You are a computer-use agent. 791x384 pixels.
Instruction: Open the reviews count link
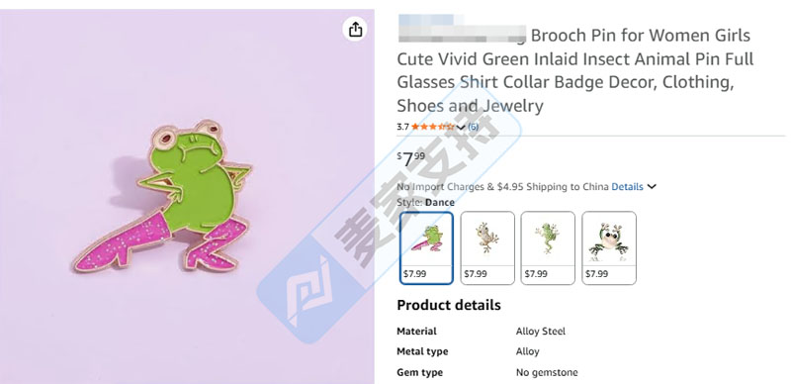pyautogui.click(x=473, y=127)
